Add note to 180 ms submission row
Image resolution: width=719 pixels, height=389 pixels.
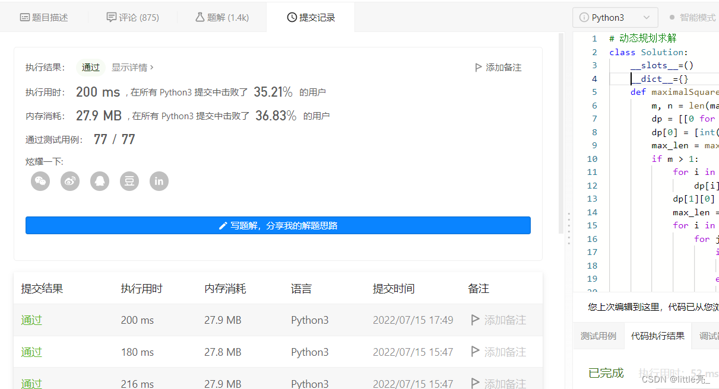coord(499,352)
